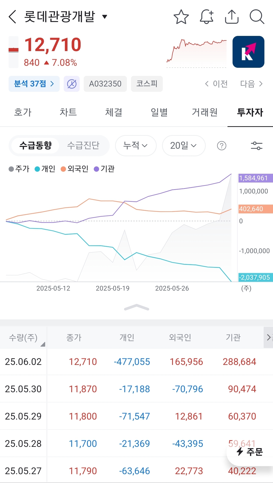Tap the 288,684 institution value
The height and width of the screenshot is (483, 273).
click(239, 362)
